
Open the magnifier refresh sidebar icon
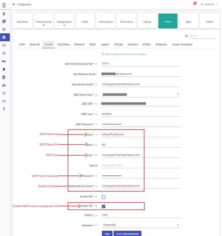point(4,53)
